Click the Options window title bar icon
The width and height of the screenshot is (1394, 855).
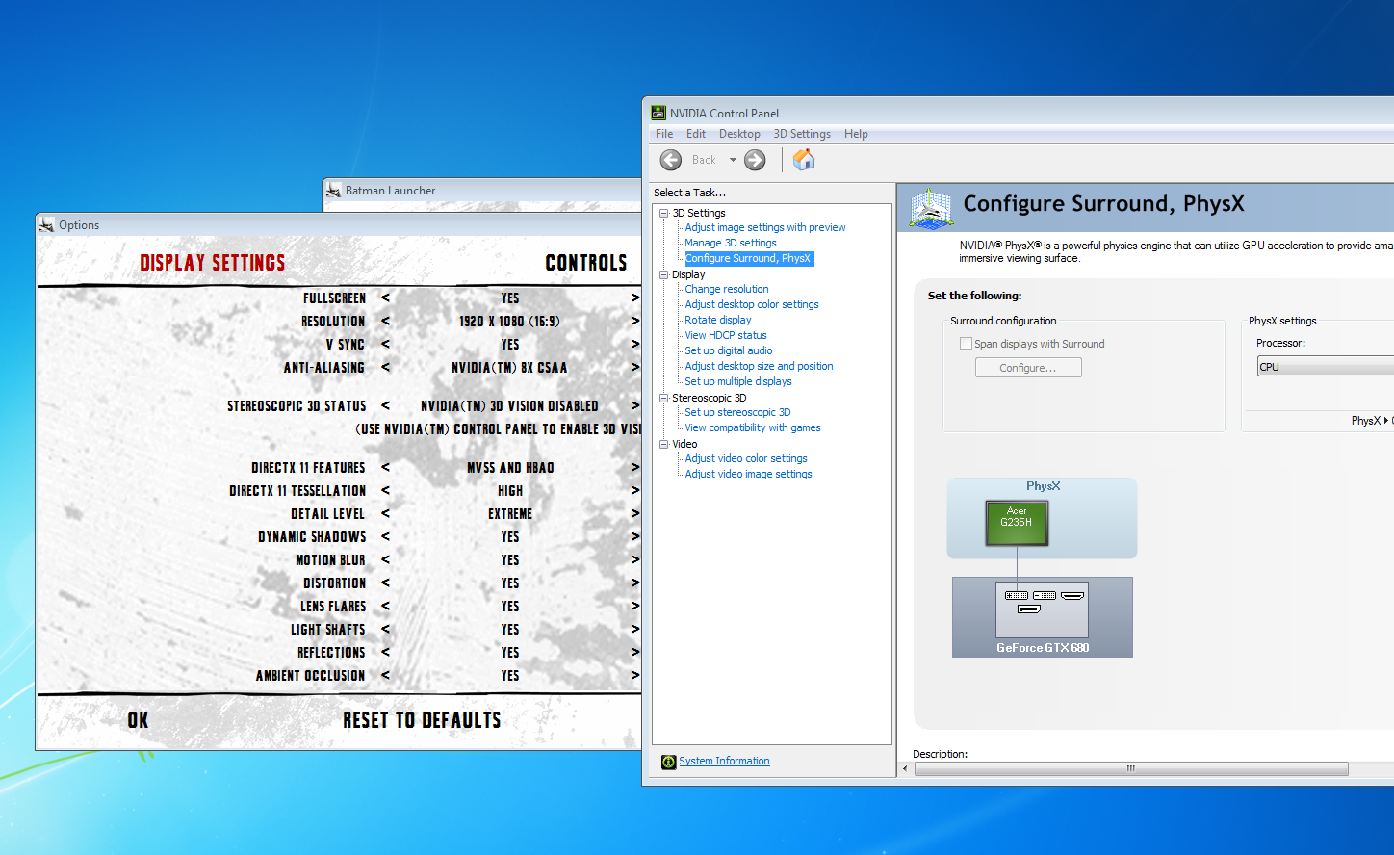[x=46, y=224]
